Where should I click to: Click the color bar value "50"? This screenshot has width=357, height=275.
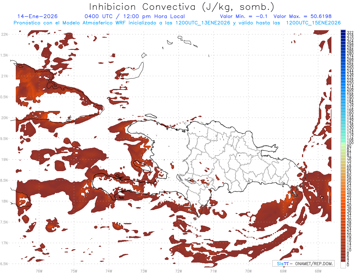pyautogui.click(x=349, y=190)
